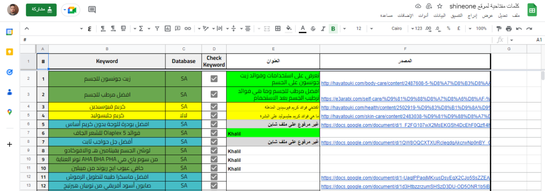Open Contacts side panel
The width and height of the screenshot is (545, 191).
[x=10, y=92]
